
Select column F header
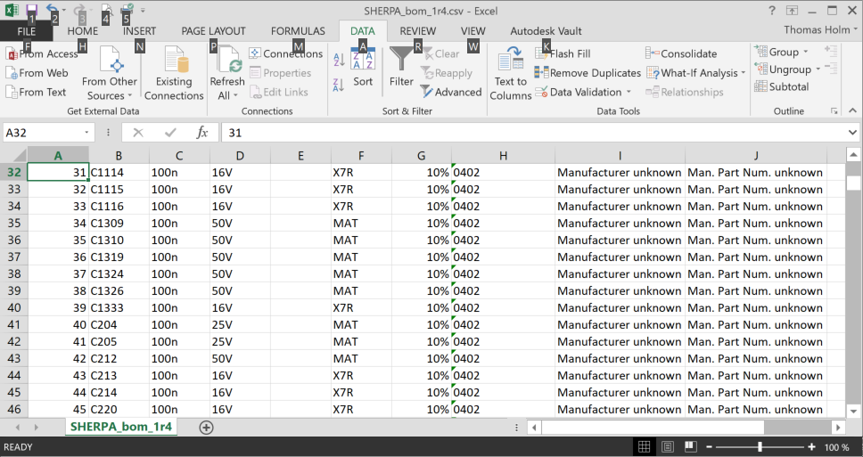click(361, 156)
